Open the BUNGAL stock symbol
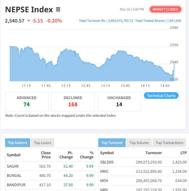This screenshot has width=189, height=191. 14,176
